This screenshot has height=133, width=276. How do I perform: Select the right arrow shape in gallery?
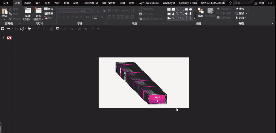pos(186,14)
